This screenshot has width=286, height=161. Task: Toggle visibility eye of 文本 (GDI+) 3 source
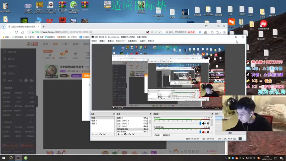144,121
